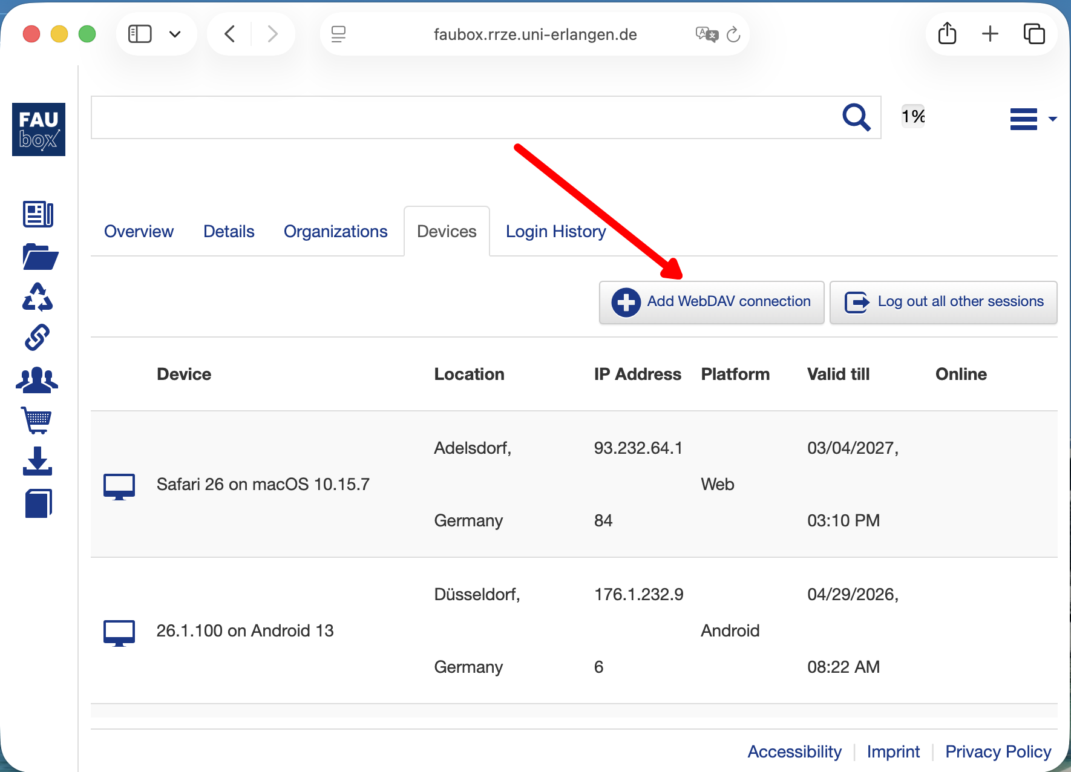Viewport: 1071px width, 772px height.
Task: Click Log out all other sessions
Action: tap(943, 302)
